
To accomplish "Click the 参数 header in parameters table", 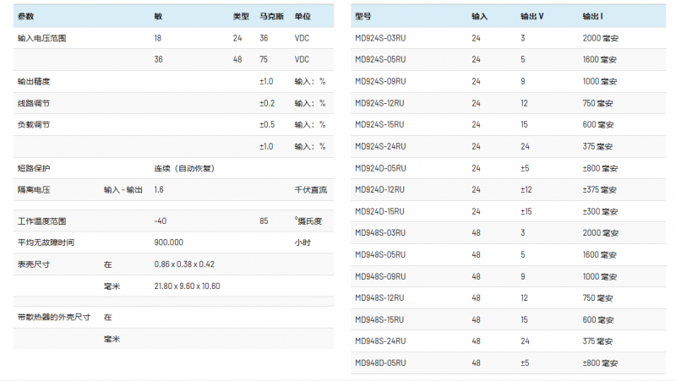I will click(x=25, y=16).
